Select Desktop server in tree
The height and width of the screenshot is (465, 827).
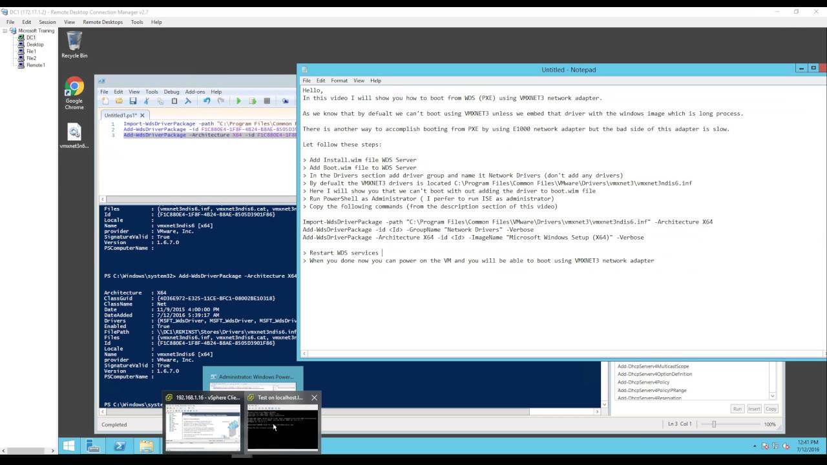coord(35,45)
